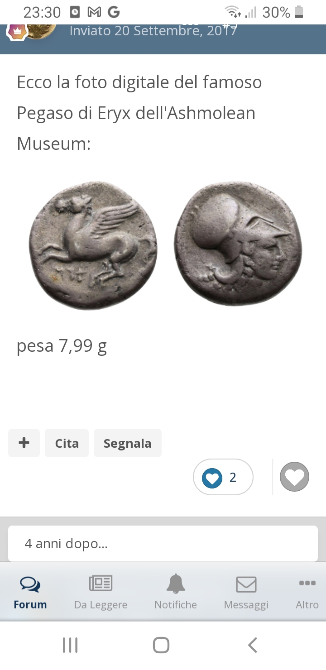This screenshot has height=670, width=326.
Task: Tap the Android back navigation arrow
Action: (x=253, y=645)
